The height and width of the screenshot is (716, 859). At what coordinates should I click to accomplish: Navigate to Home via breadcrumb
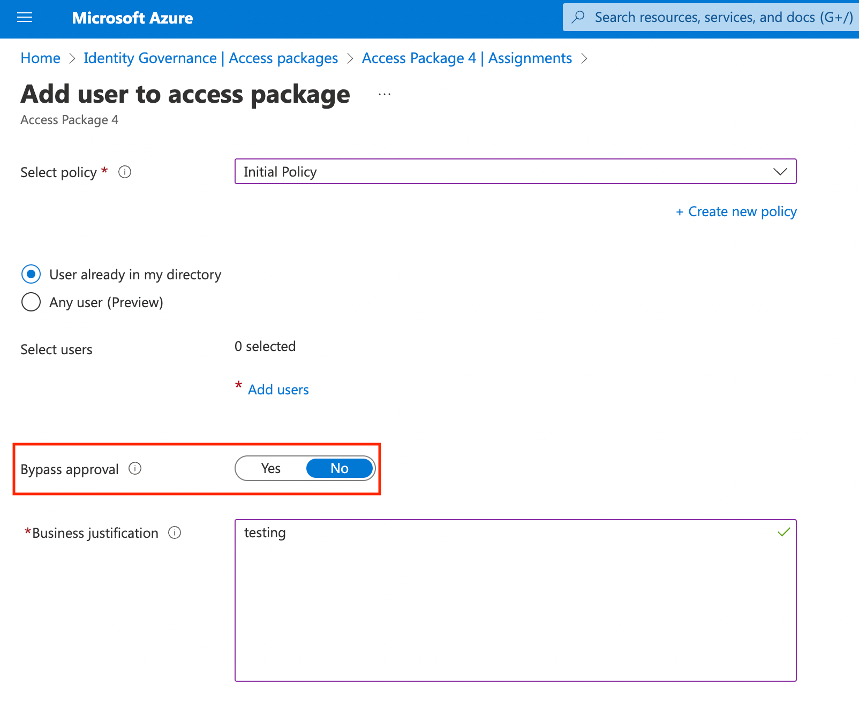(40, 58)
